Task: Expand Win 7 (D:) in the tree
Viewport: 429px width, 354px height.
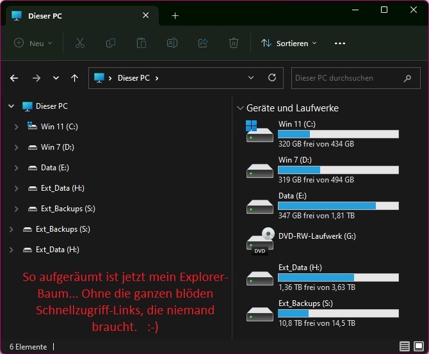Action: 17,147
